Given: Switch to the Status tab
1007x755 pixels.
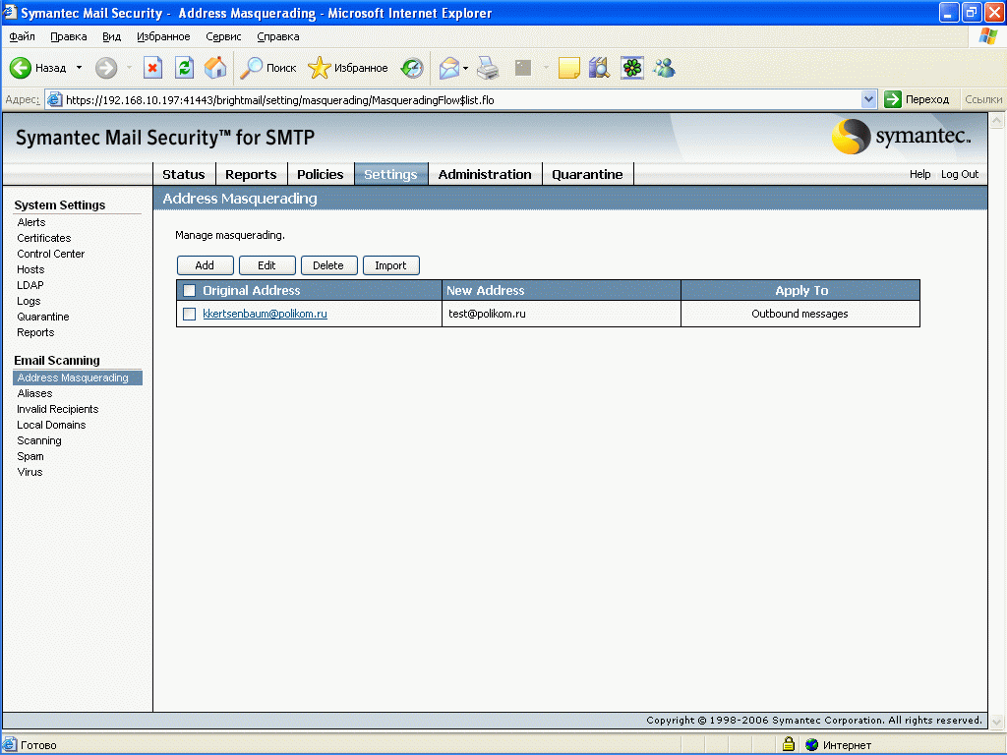Looking at the screenshot, I should [x=184, y=174].
